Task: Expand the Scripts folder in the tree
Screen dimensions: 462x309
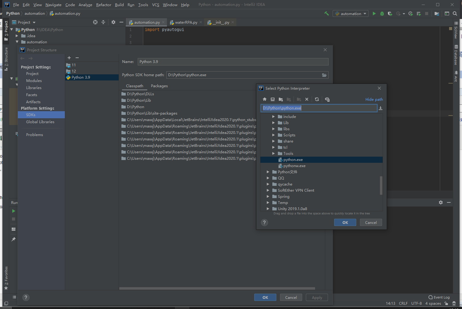Action: pos(274,135)
